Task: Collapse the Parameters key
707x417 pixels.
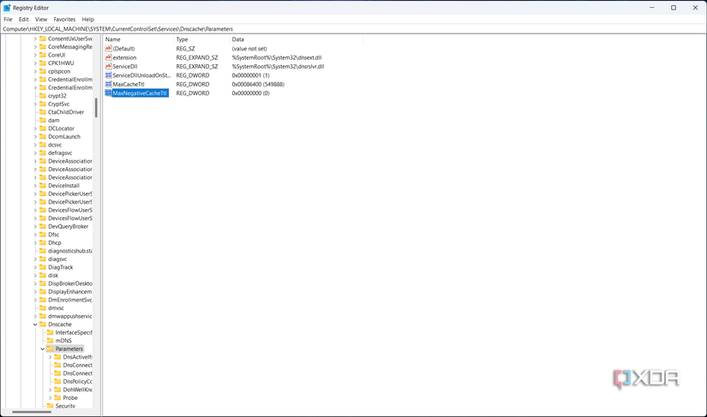Action: tap(43, 349)
